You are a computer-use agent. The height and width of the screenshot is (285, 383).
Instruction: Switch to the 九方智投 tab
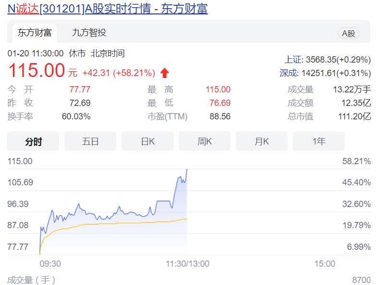coord(89,33)
